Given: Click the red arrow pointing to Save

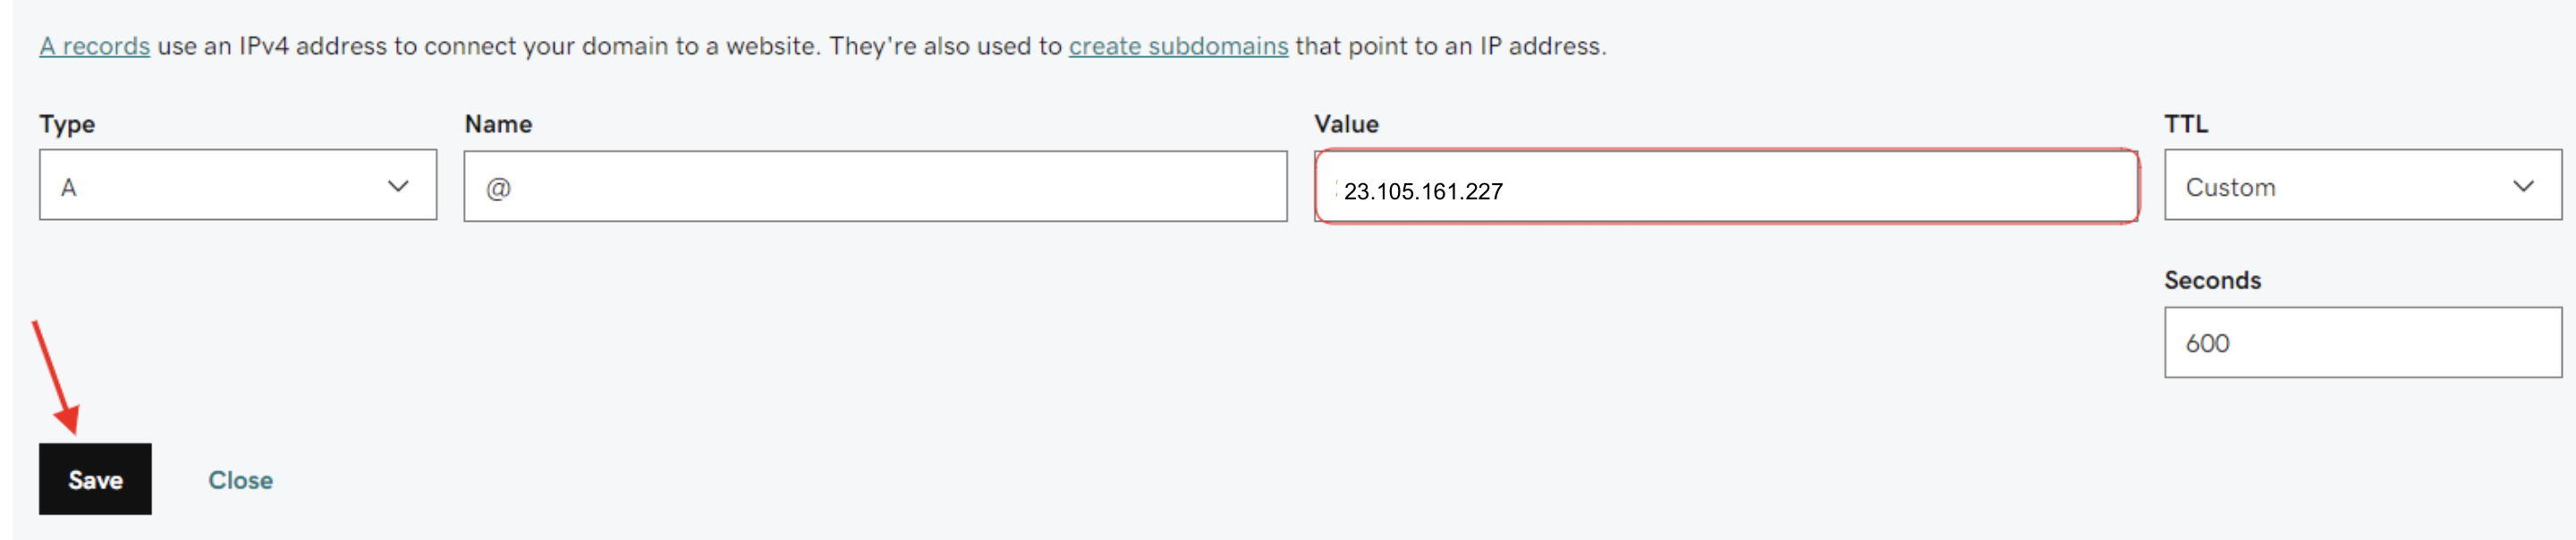Looking at the screenshot, I should coord(56,378).
